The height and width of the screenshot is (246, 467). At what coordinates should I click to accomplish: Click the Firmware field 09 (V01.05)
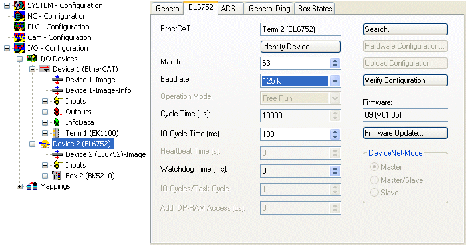pos(405,115)
